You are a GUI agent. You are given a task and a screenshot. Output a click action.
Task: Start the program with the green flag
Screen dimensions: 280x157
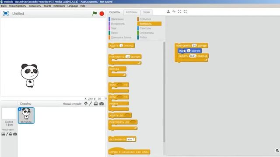click(94, 14)
